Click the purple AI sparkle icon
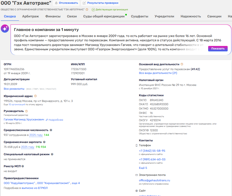 tap(5, 29)
